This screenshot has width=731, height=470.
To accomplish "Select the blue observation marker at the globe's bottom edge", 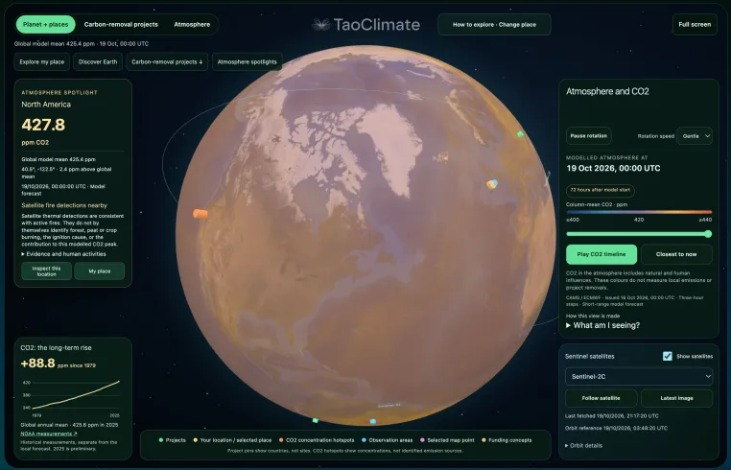I will point(372,421).
